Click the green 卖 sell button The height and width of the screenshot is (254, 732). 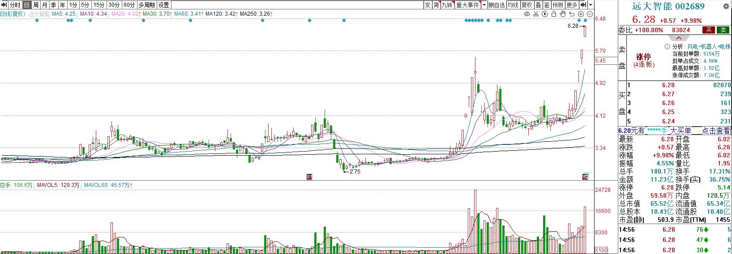[723, 30]
